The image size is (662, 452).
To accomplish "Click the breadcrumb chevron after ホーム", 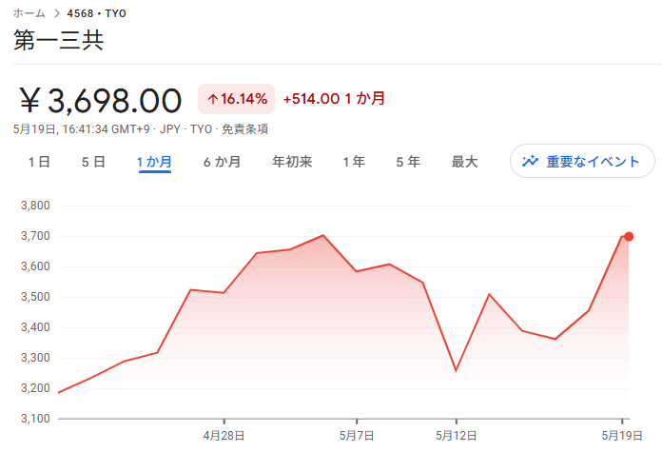I will (x=57, y=13).
